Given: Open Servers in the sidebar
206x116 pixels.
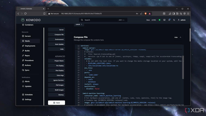Looking at the screenshot, I should [28, 36].
